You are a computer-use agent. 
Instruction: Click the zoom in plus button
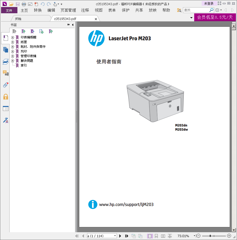pos(229,236)
